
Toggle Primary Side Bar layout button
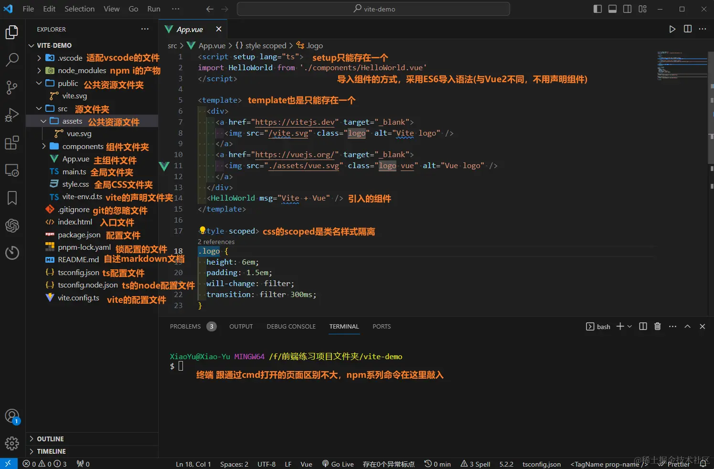click(x=597, y=9)
